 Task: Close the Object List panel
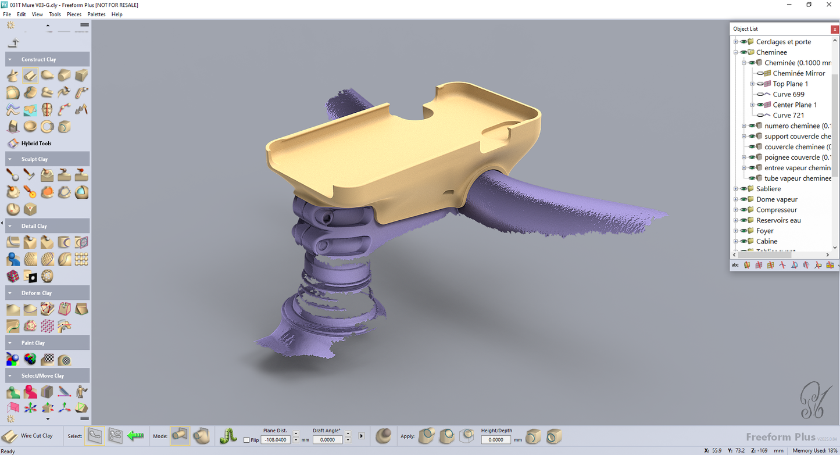(835, 29)
